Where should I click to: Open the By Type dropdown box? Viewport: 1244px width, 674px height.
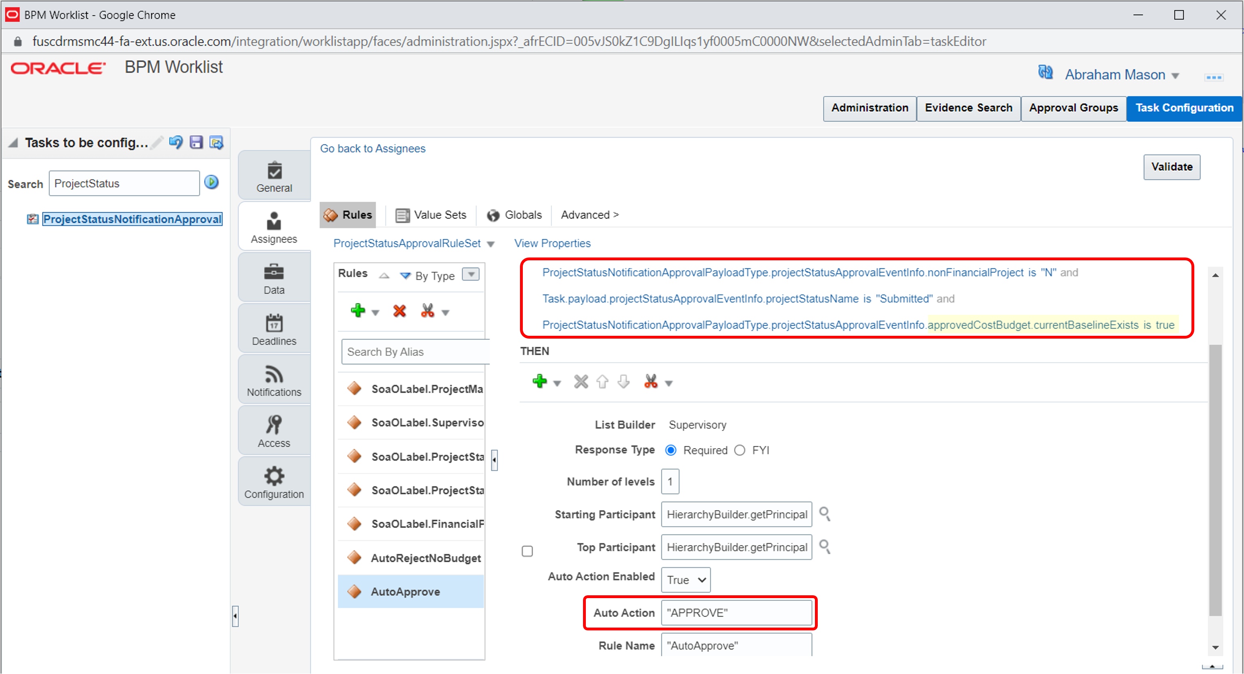471,274
